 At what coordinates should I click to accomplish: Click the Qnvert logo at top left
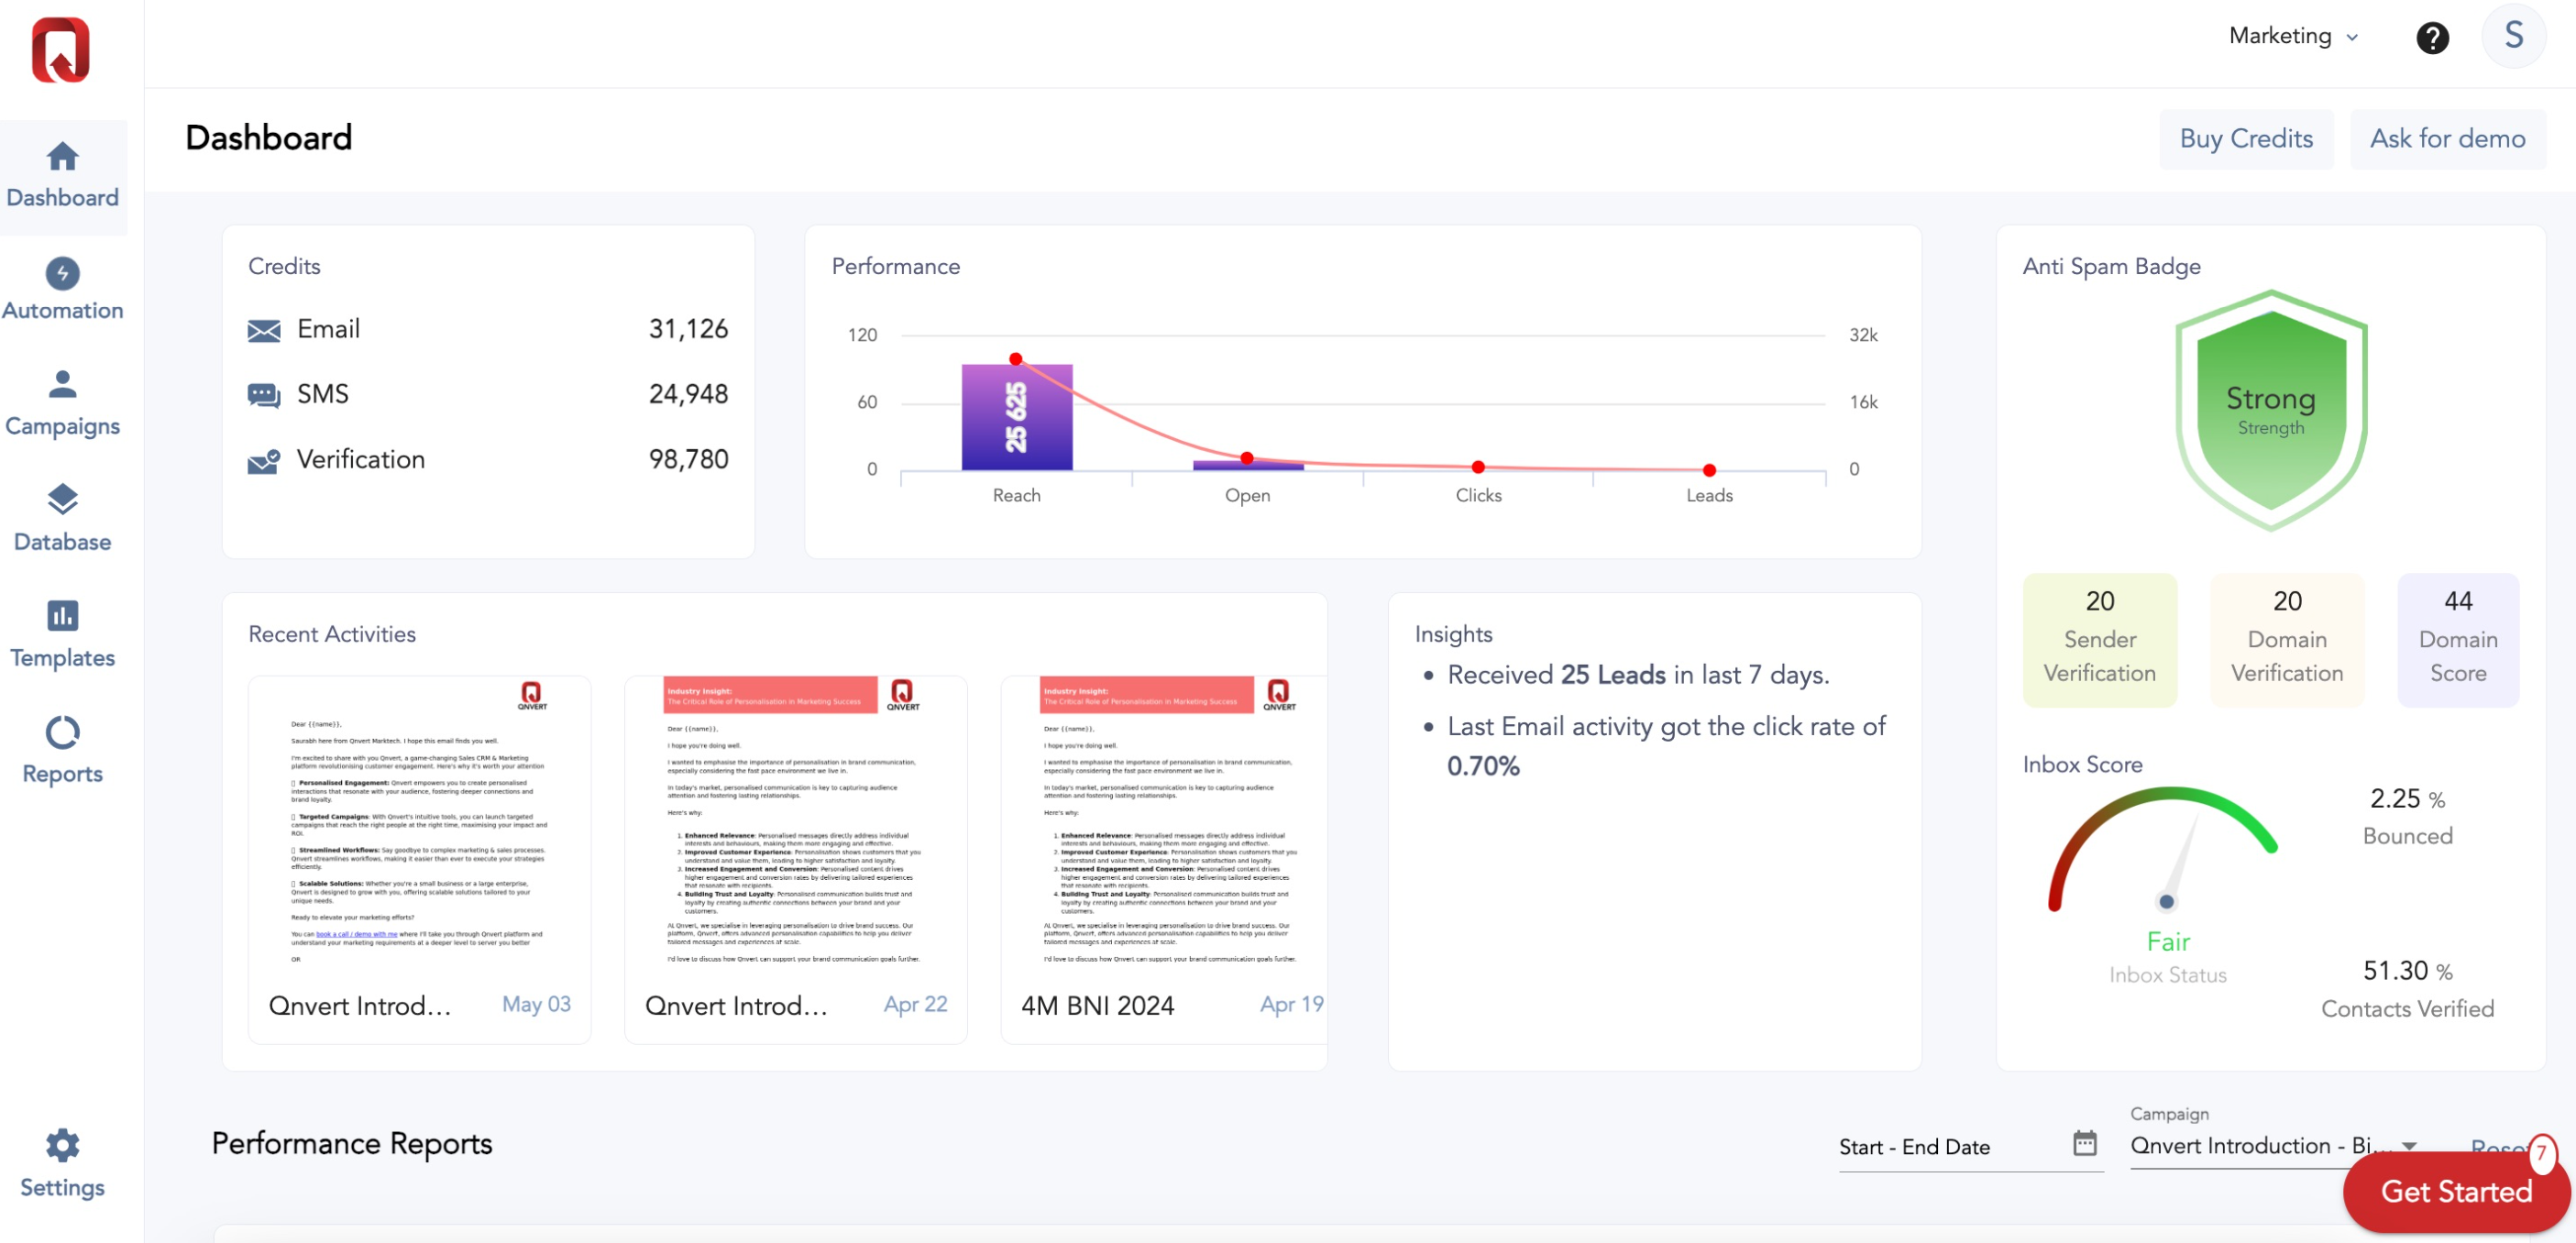click(x=62, y=50)
